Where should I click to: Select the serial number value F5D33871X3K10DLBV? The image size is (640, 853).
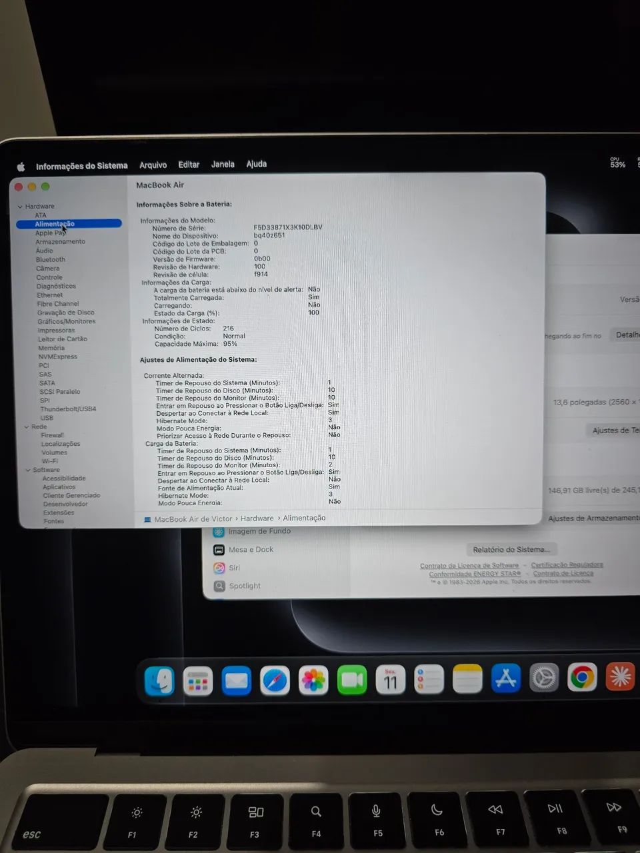tap(288, 227)
